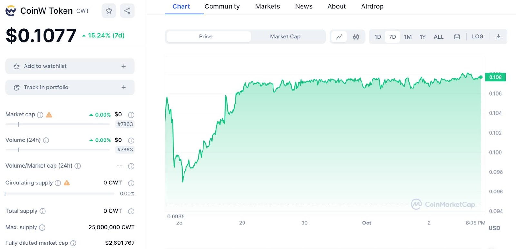Open Max. supply info tooltip icon
The width and height of the screenshot is (516, 249).
tap(42, 227)
